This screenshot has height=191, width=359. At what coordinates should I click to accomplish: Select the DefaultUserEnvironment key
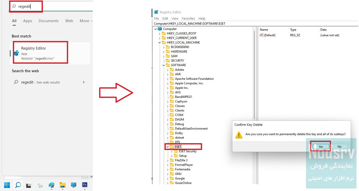[x=191, y=129]
